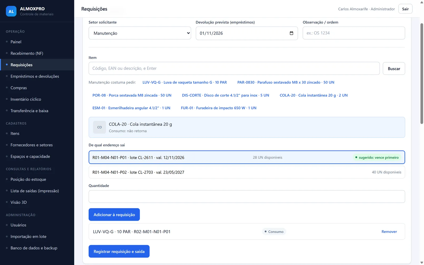Screen dimensions: 424x265
Task: Go to Empréstimos e devoluções
Action: (37, 76)
